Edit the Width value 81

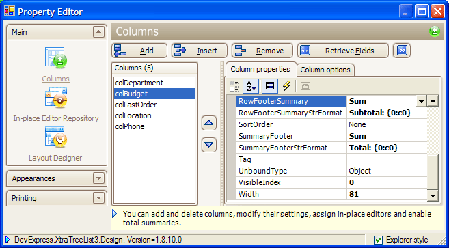pyautogui.click(x=387, y=194)
